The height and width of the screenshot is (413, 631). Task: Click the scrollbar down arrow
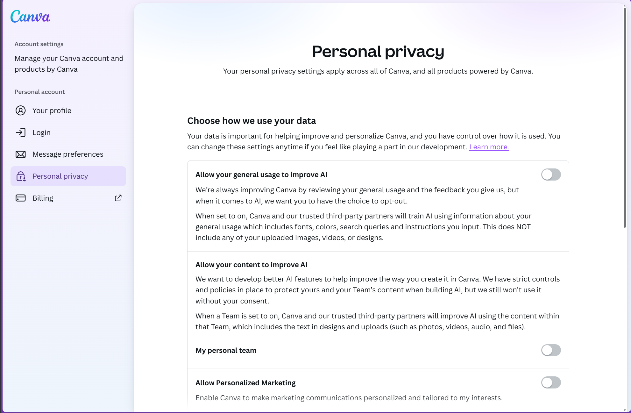click(625, 410)
